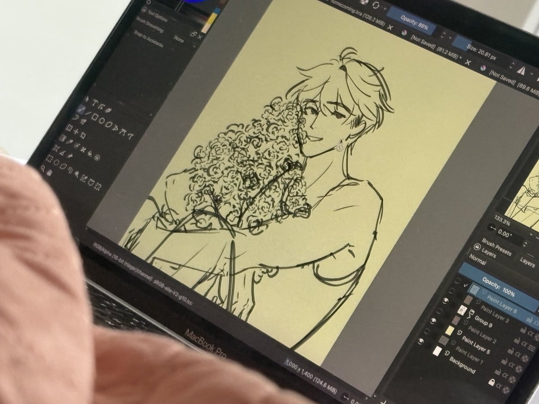Select Paint Layer 1 in layer list

coord(469,355)
